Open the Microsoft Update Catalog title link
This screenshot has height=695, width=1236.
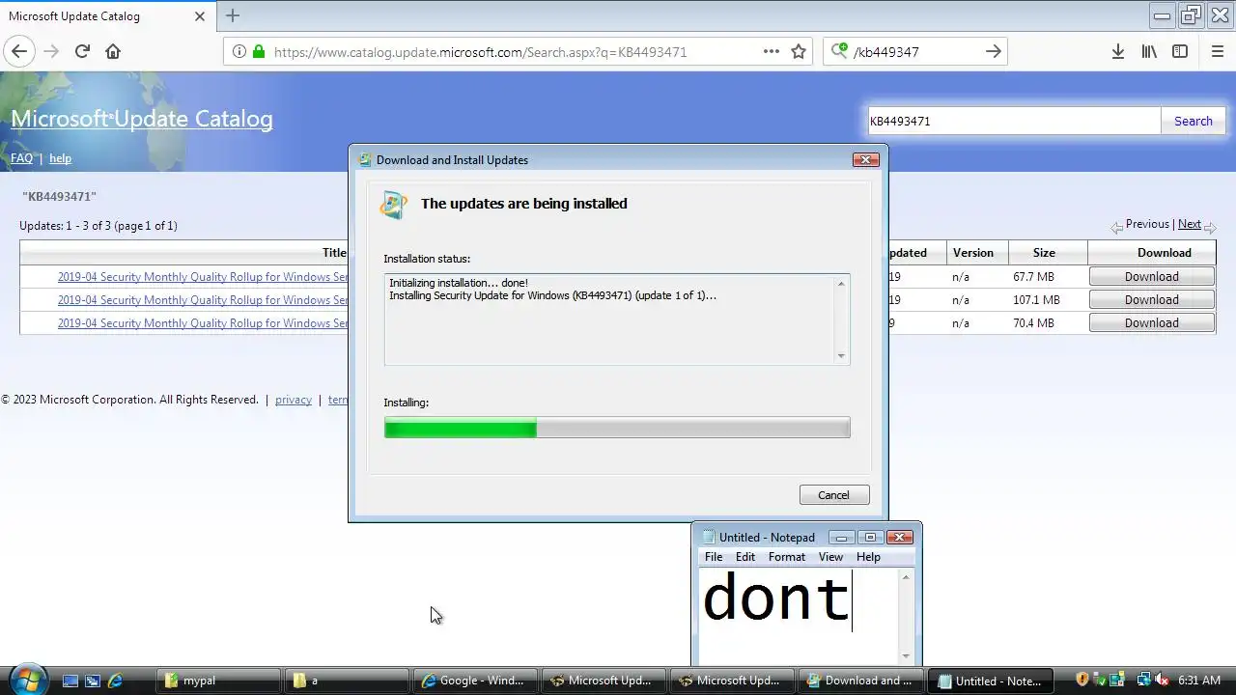pos(142,119)
